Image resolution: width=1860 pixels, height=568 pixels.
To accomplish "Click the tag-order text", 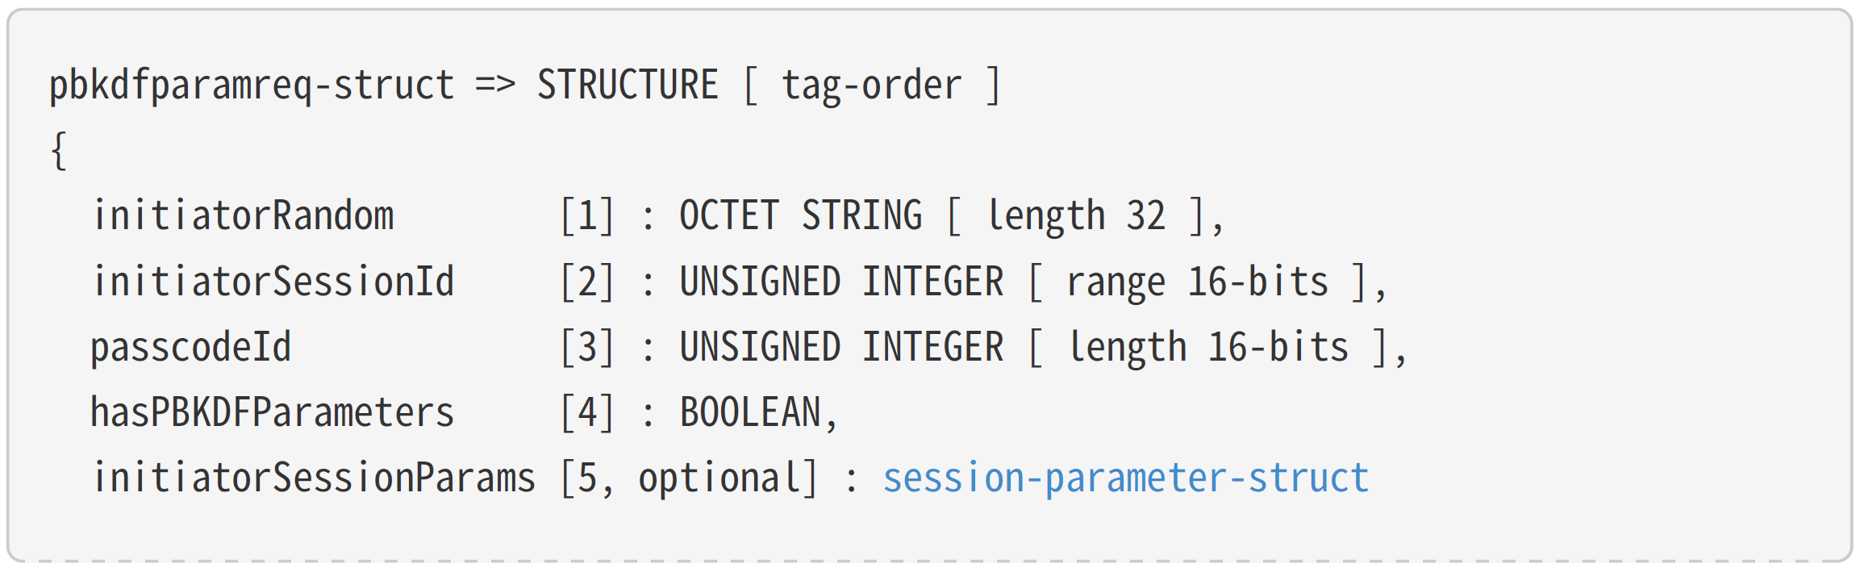I will point(871,86).
